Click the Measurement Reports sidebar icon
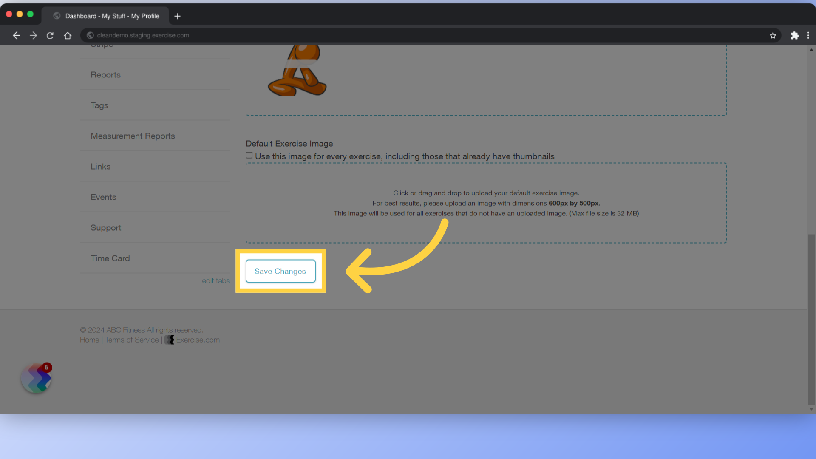 click(x=133, y=135)
